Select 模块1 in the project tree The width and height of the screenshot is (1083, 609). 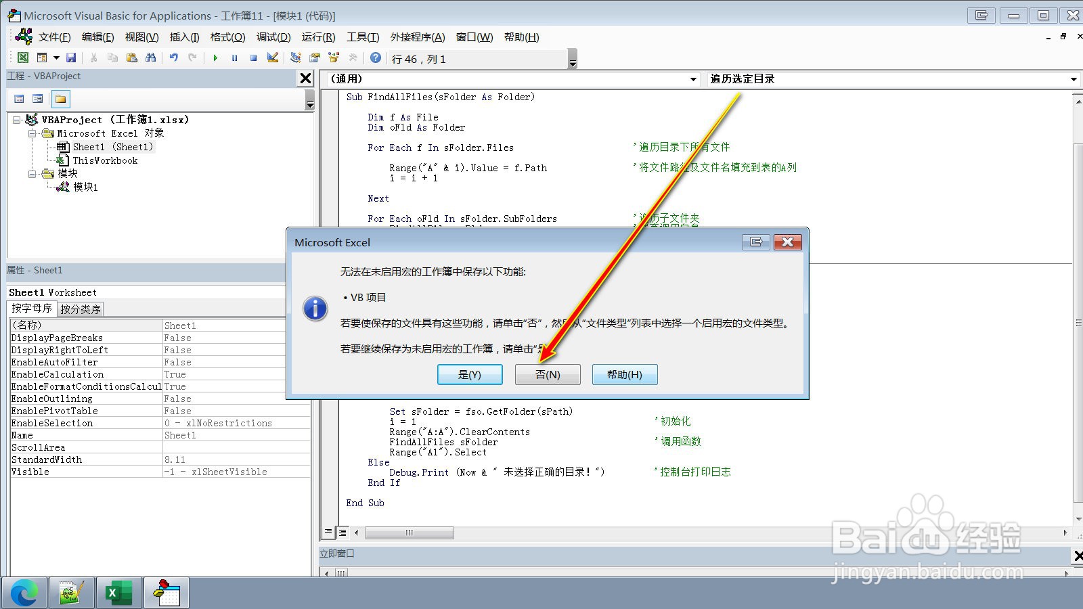pyautogui.click(x=85, y=187)
